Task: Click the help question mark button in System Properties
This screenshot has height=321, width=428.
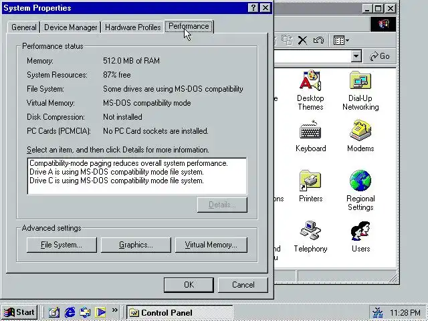Action: coord(253,8)
